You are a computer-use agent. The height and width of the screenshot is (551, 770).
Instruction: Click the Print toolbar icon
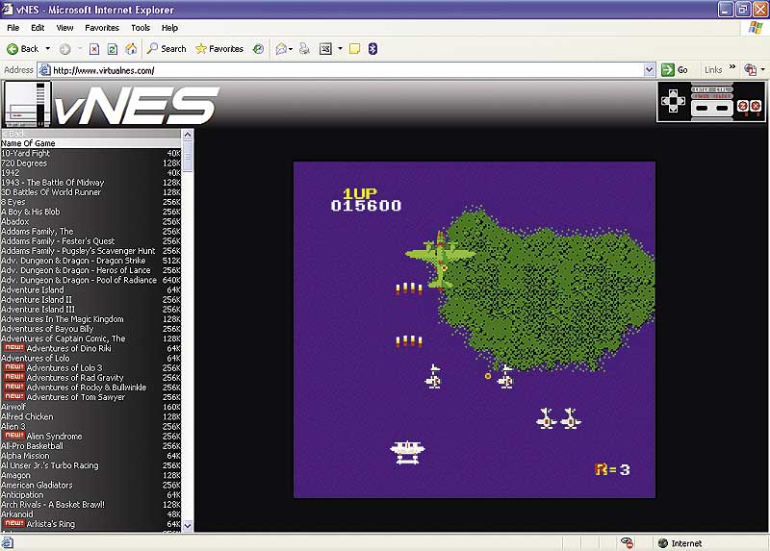[304, 49]
